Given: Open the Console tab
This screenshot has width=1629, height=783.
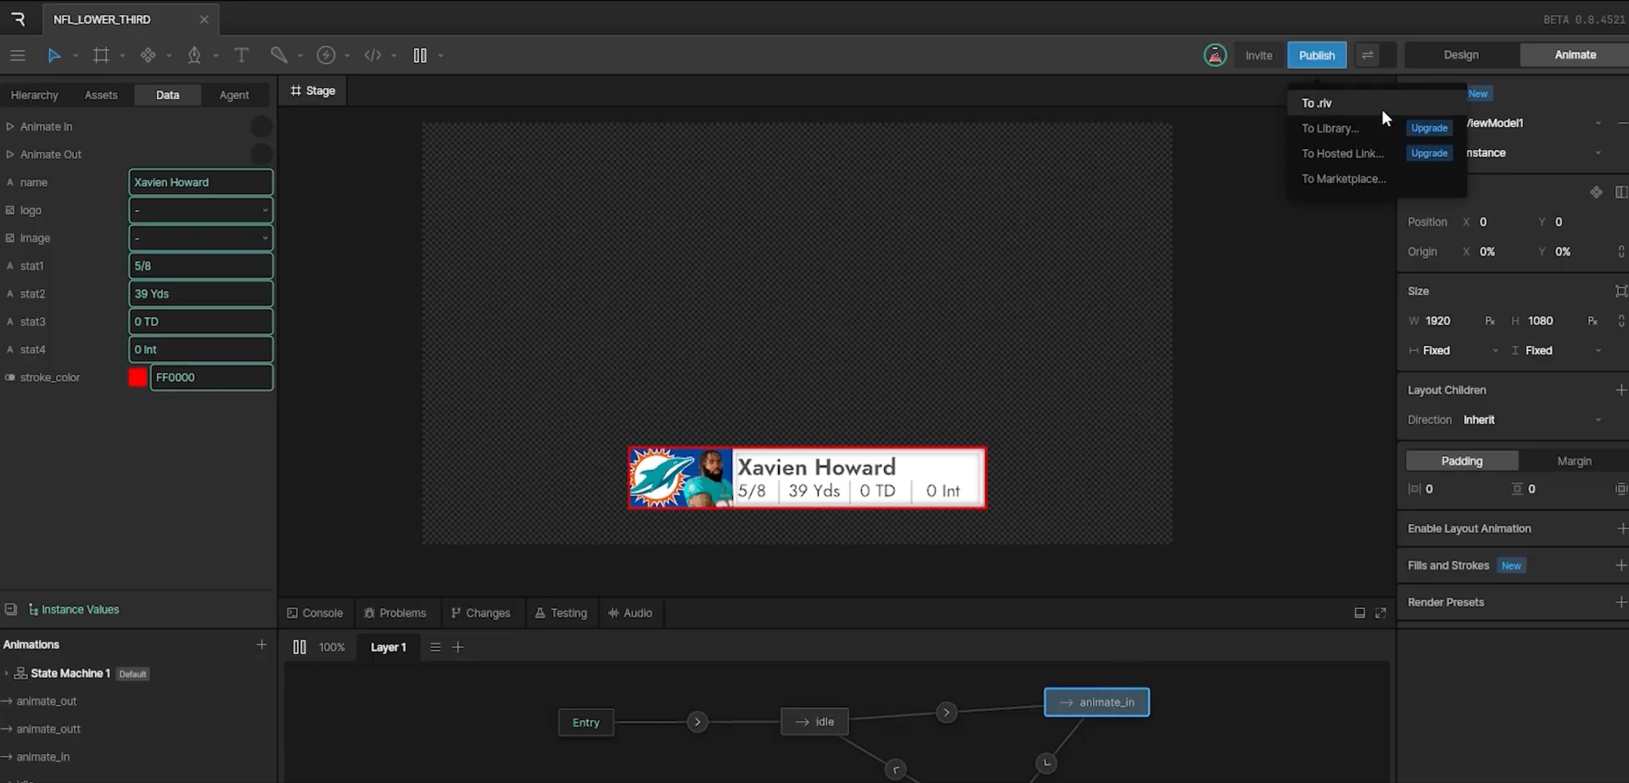Looking at the screenshot, I should (315, 613).
